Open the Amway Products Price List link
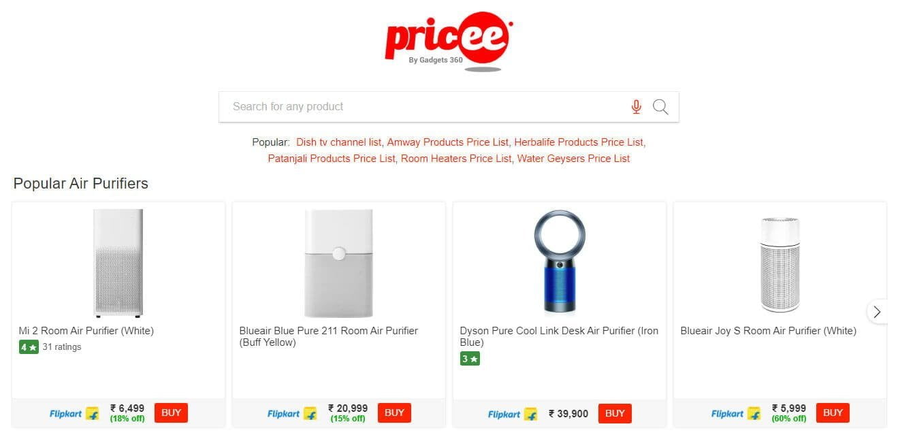 448,142
